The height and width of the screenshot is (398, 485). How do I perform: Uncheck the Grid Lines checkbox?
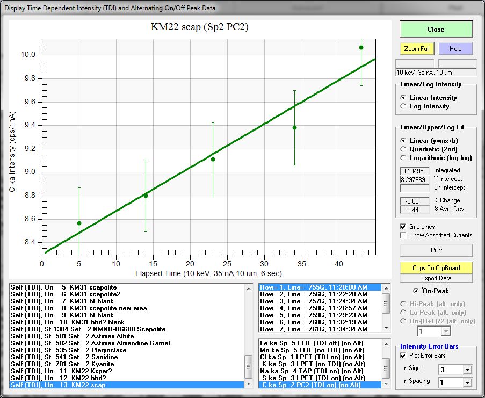pos(403,227)
